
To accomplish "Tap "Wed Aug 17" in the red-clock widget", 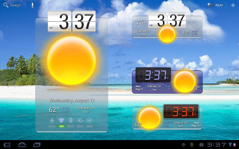I will click(195, 124).
